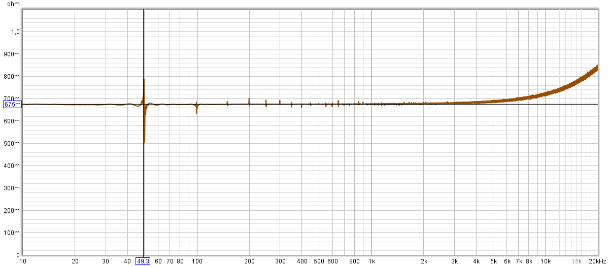Viewport: 609px width, 267px height.
Task: Click the '1k' x-axis label
Action: [371, 261]
